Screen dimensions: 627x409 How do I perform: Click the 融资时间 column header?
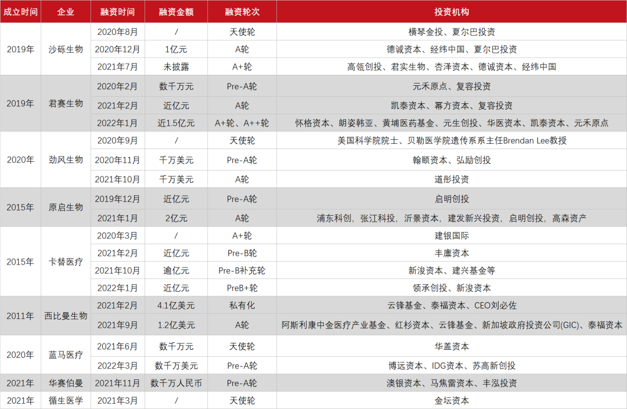tap(117, 12)
